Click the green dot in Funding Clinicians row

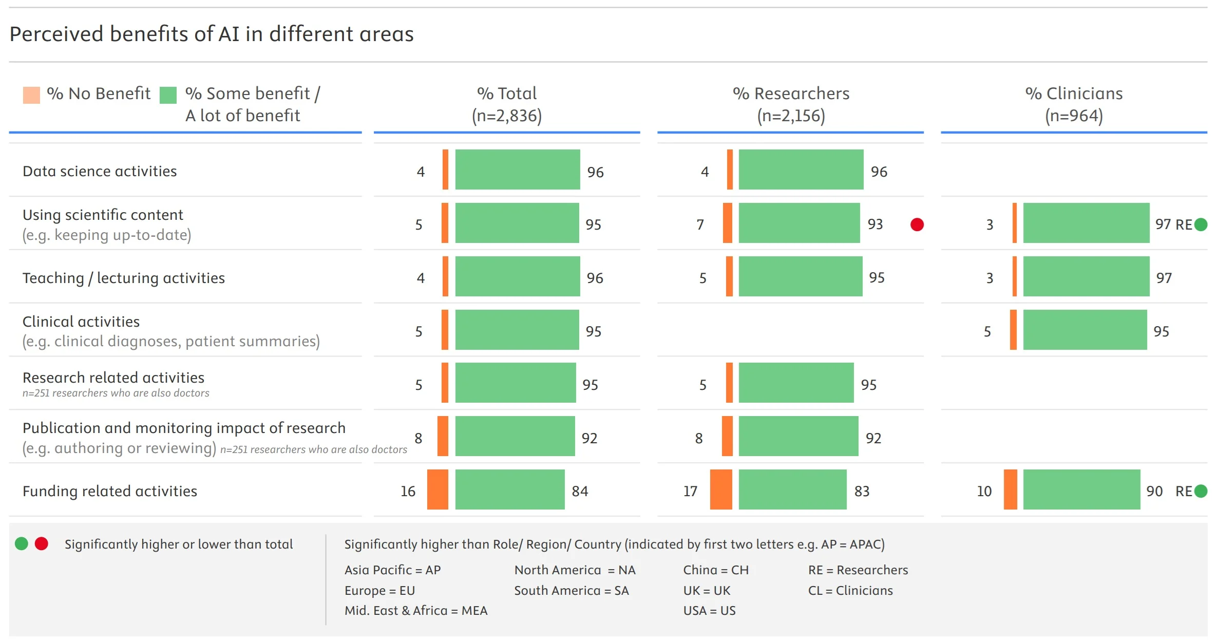point(1201,491)
